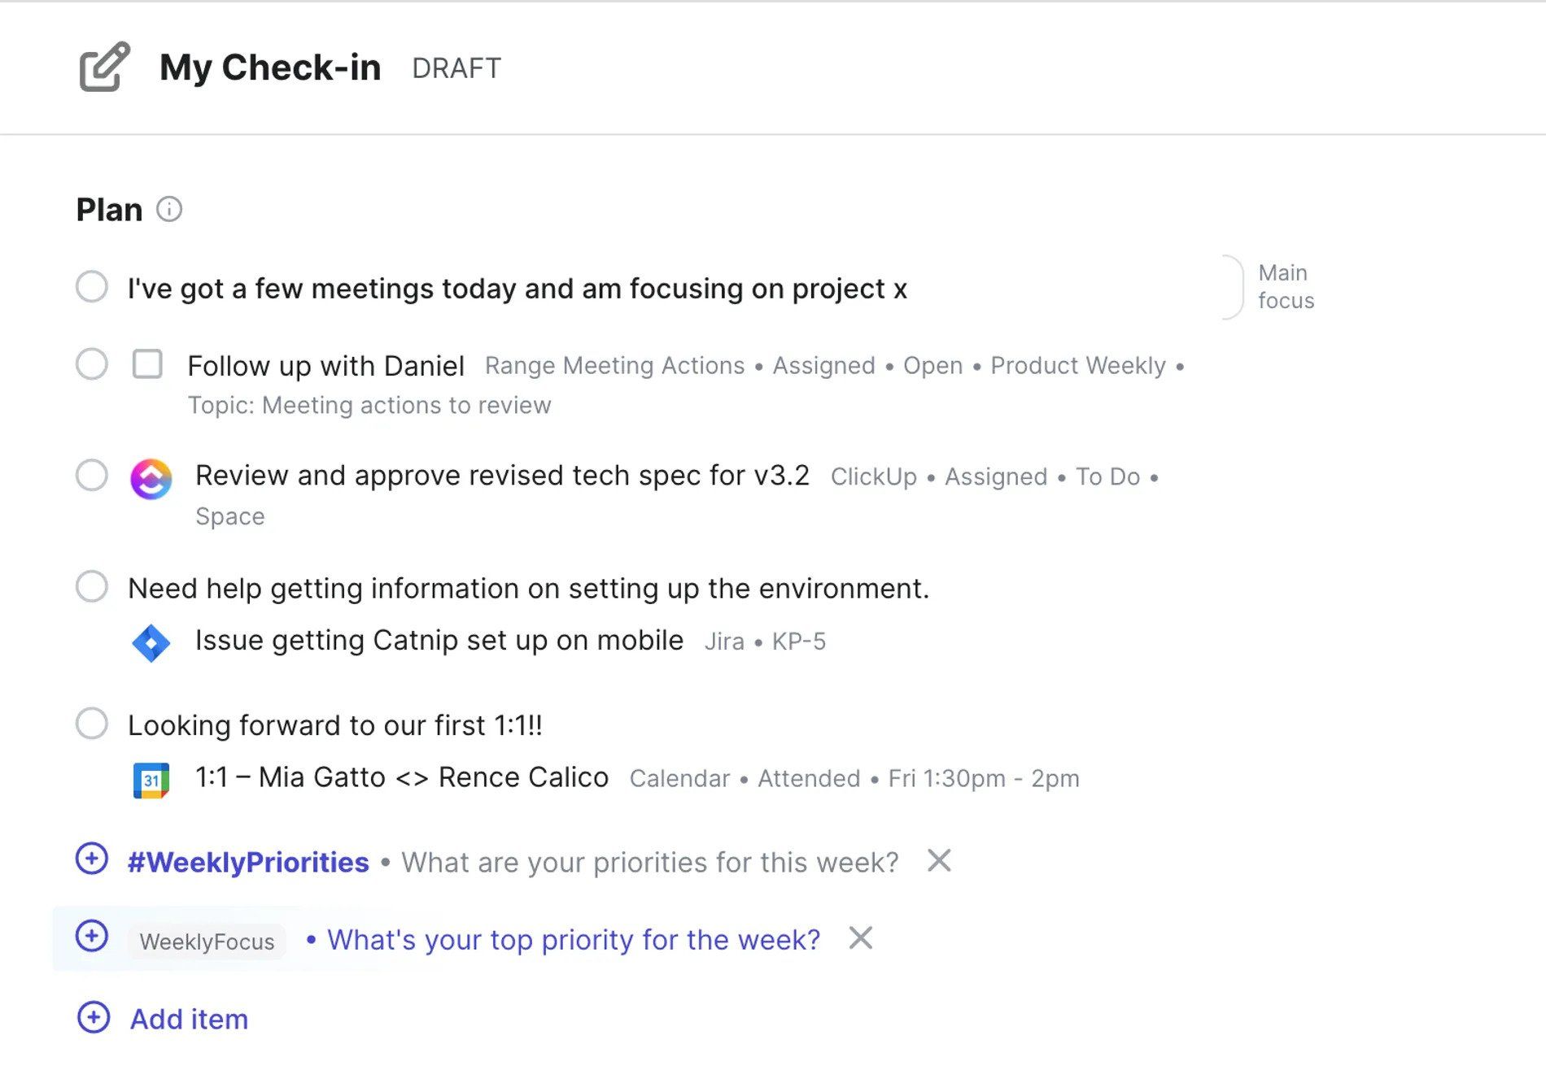The width and height of the screenshot is (1546, 1070).
Task: Click the Add item text button
Action: (x=190, y=1019)
